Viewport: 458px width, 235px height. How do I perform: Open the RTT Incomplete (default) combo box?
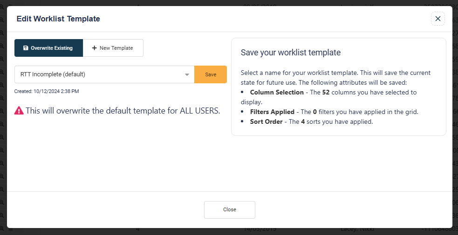103,74
